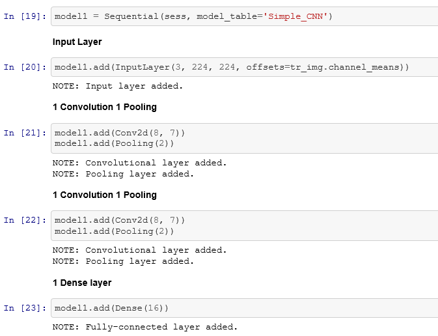
Task: Select the second '1 Convolution 1 Pooling' heading
Action: click(x=105, y=195)
